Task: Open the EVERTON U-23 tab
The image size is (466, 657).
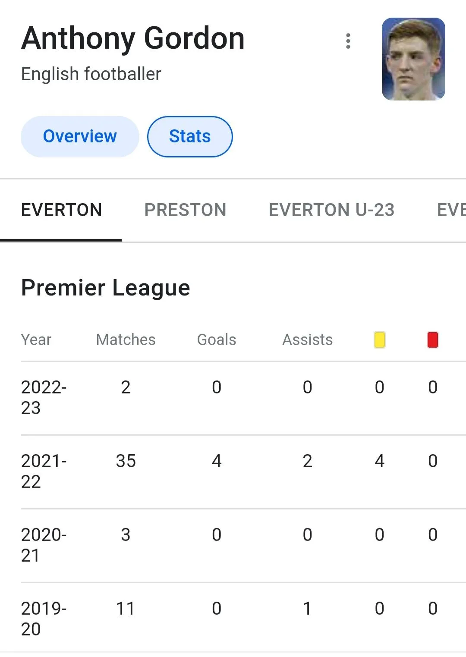Action: tap(331, 210)
